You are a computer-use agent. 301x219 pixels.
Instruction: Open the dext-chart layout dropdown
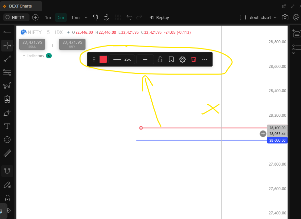click(263, 17)
